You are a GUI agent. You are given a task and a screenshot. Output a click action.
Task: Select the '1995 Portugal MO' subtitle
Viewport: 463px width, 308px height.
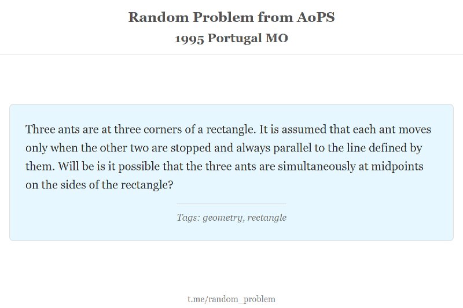click(x=231, y=38)
